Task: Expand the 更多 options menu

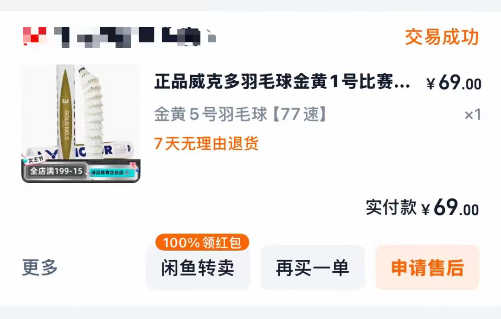Action: pos(40,268)
